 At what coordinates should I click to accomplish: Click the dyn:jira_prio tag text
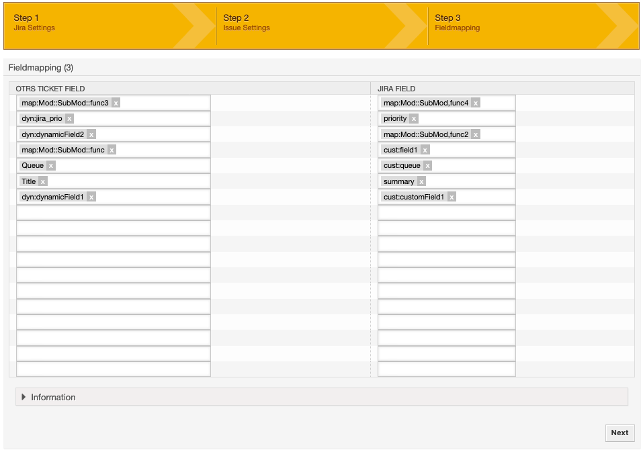point(42,119)
